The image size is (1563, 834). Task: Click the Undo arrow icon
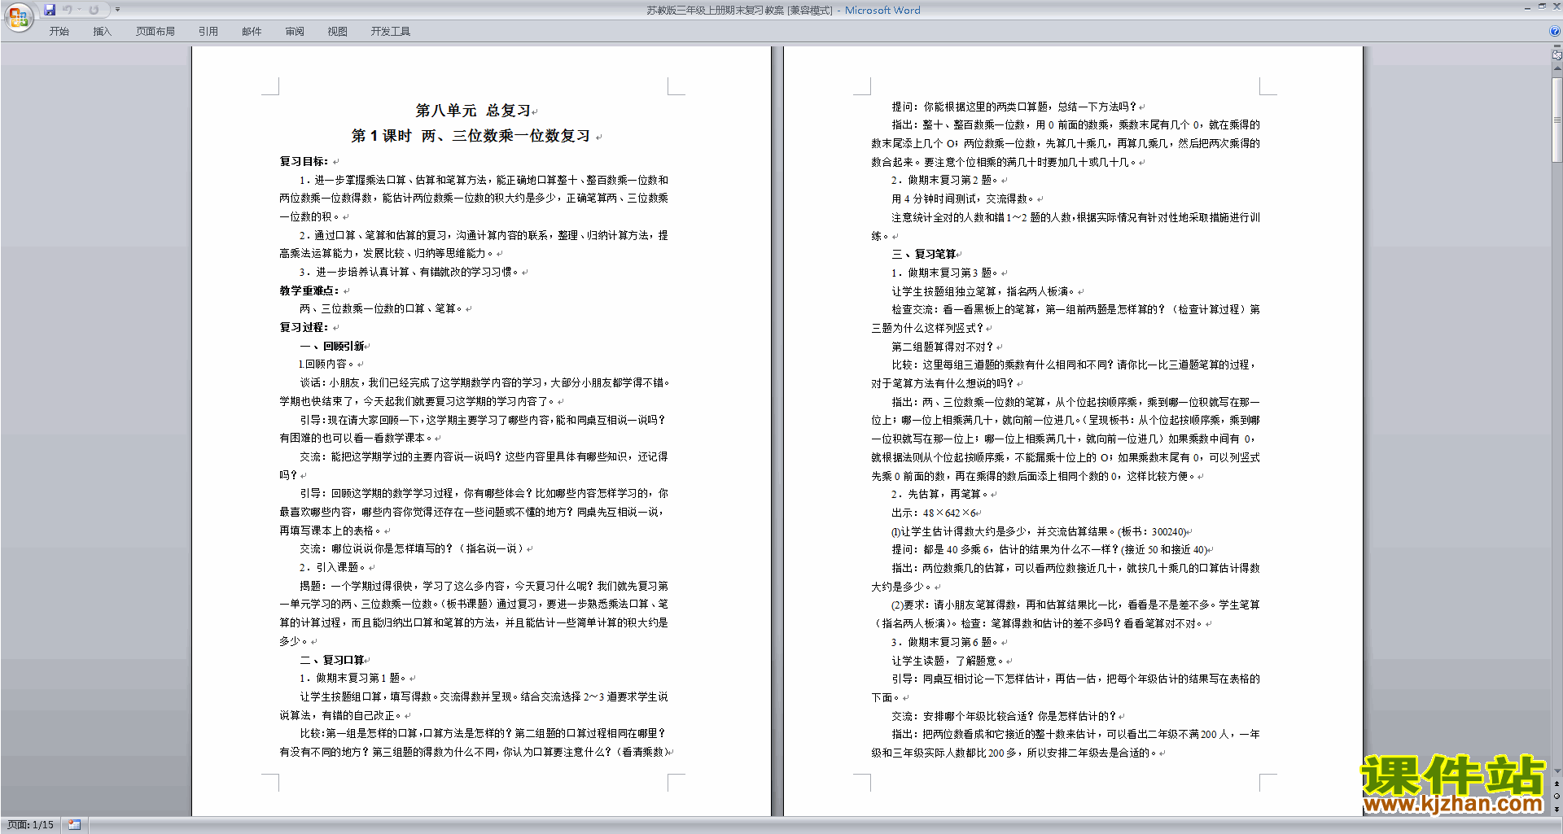[x=68, y=10]
